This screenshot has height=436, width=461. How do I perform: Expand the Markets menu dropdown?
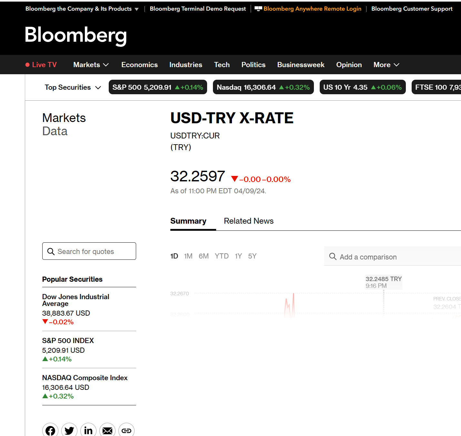91,65
